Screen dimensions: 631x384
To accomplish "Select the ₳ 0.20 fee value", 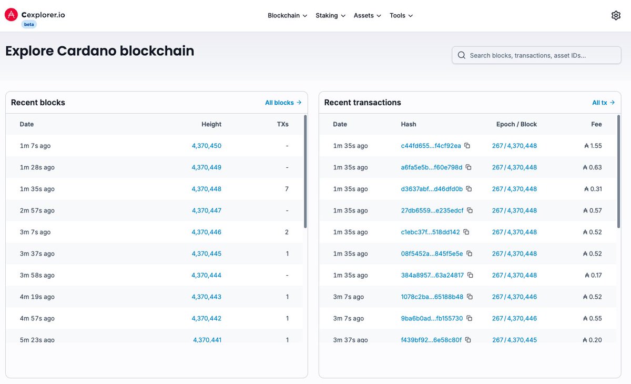I will tap(592, 340).
